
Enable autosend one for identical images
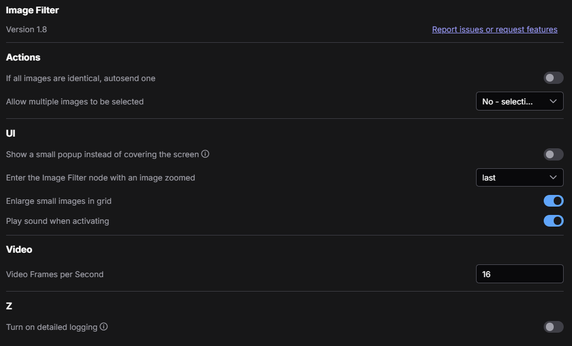click(553, 78)
